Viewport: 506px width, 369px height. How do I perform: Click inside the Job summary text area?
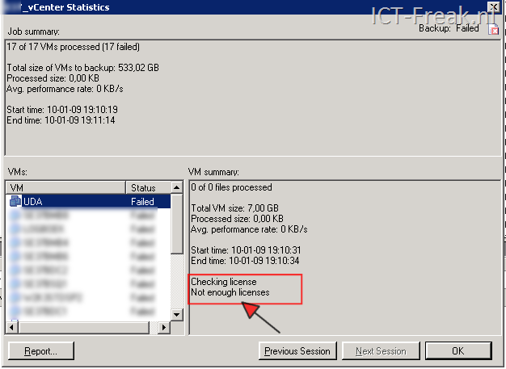tap(242, 97)
